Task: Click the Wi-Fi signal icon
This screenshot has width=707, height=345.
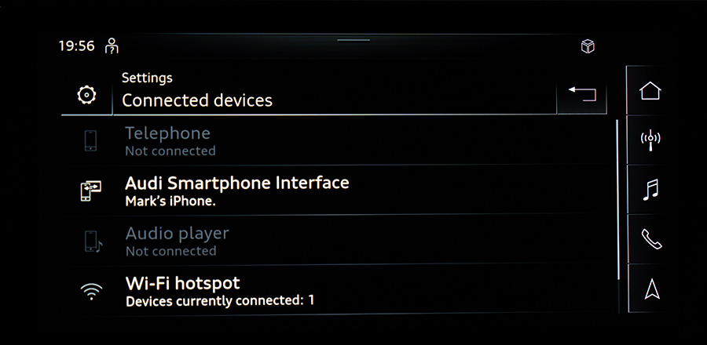Action: point(91,292)
